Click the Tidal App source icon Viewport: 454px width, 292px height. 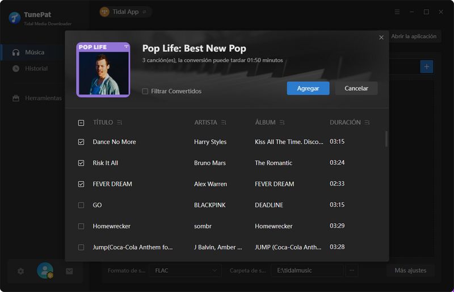[104, 12]
